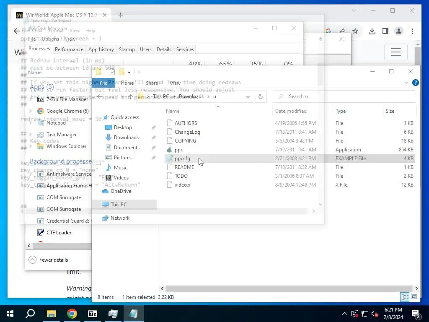The width and height of the screenshot is (429, 322).
Task: Select the ppccfg EXAMPLE file icon
Action: tap(170, 158)
